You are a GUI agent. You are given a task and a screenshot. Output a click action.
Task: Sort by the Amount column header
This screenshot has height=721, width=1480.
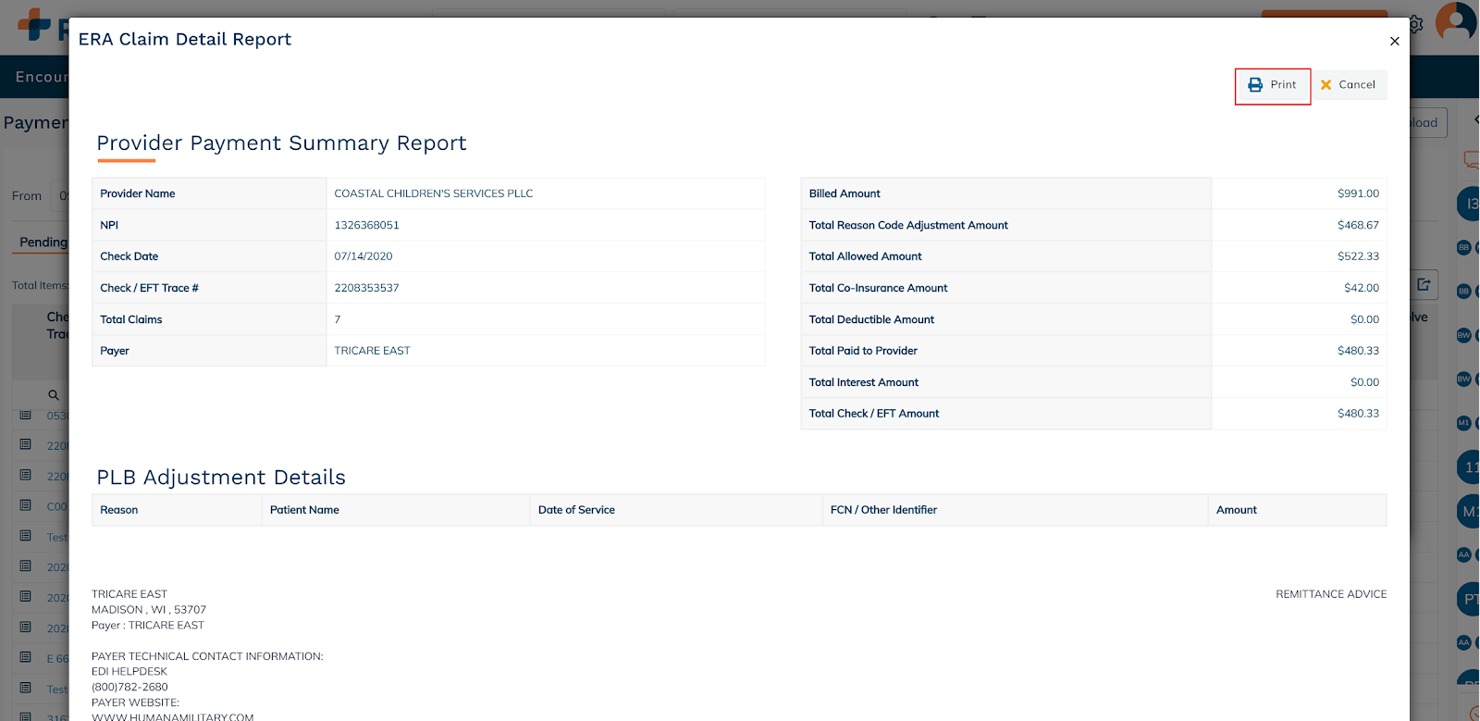coord(1236,510)
